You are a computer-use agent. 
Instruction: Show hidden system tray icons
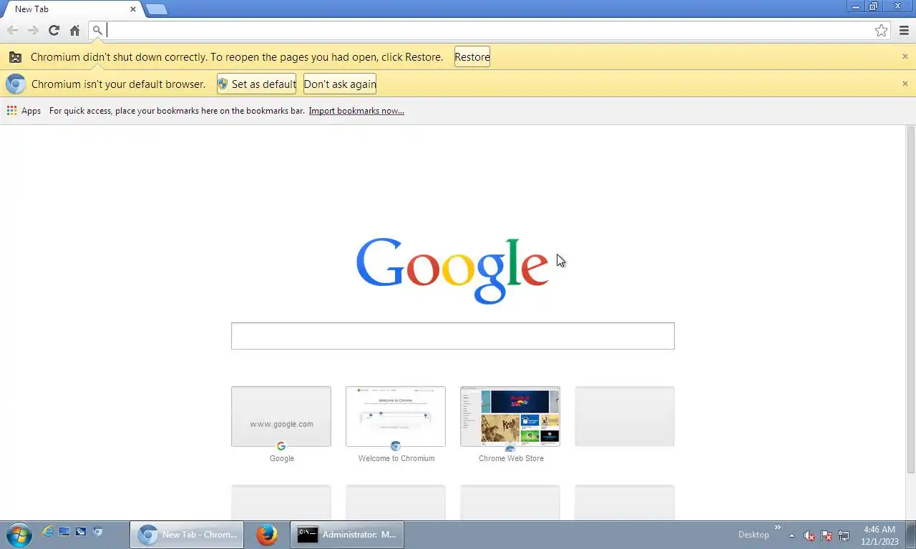(791, 535)
